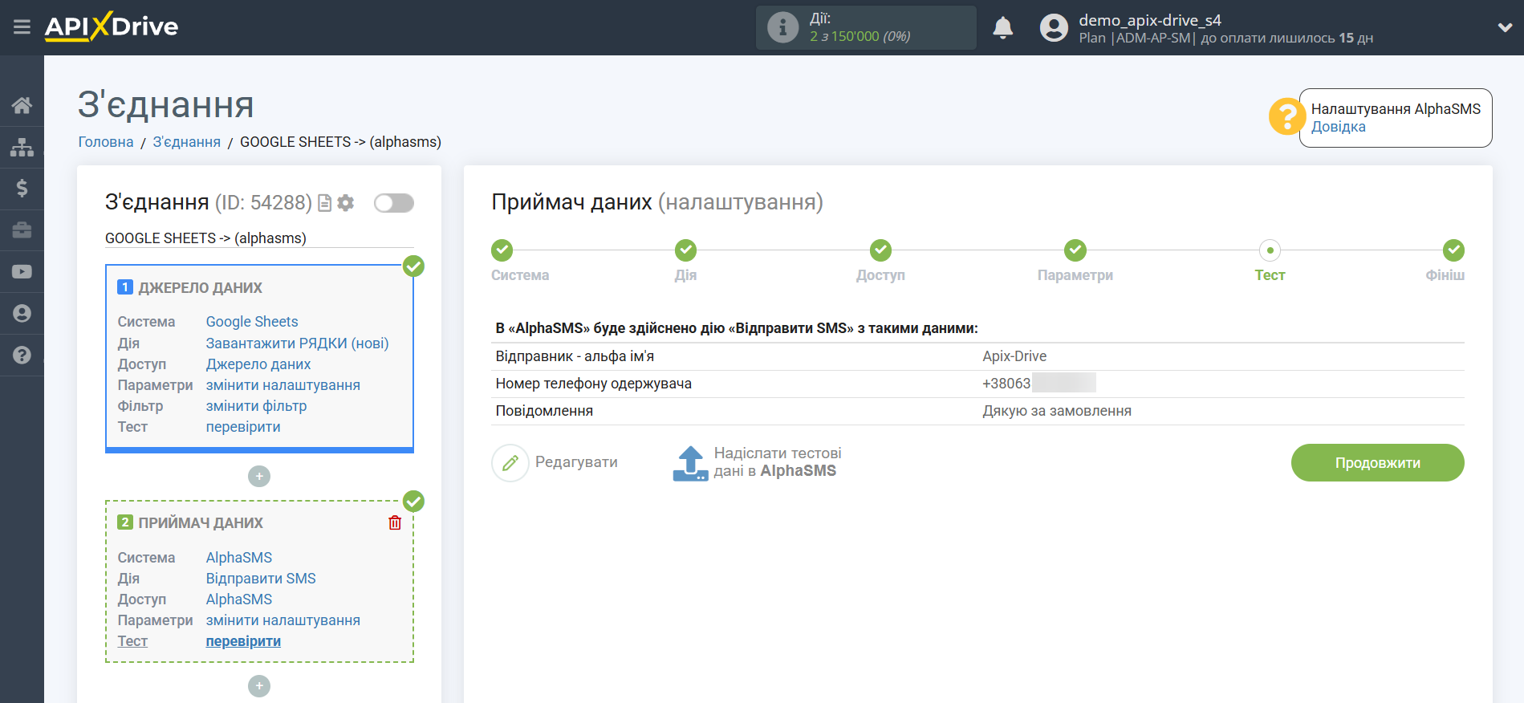Open receiver Доступ AlphaSMS link
This screenshot has height=703, width=1524.
click(x=239, y=599)
